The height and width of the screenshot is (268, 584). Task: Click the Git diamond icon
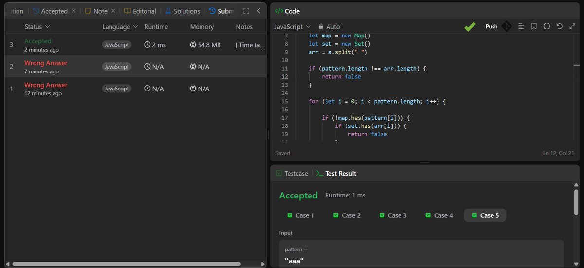[x=507, y=27]
